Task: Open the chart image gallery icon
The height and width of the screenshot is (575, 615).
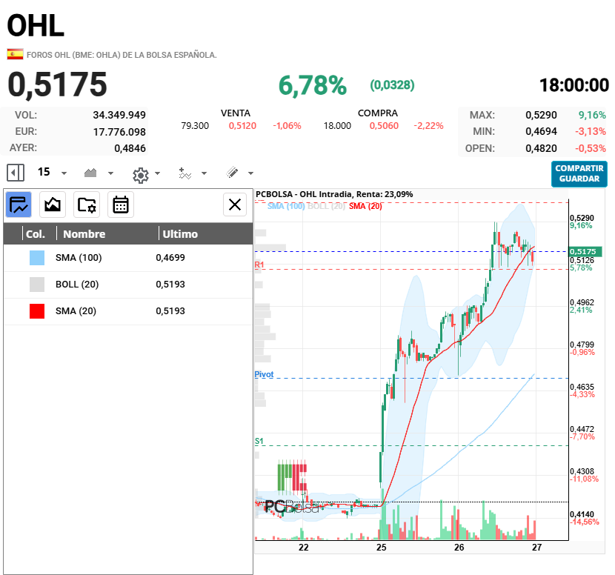Action: (x=53, y=205)
